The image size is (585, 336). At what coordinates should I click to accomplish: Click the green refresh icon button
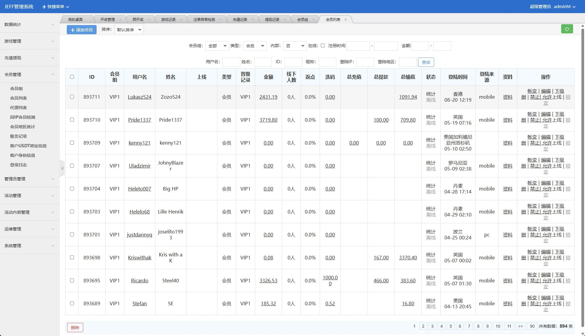(567, 29)
